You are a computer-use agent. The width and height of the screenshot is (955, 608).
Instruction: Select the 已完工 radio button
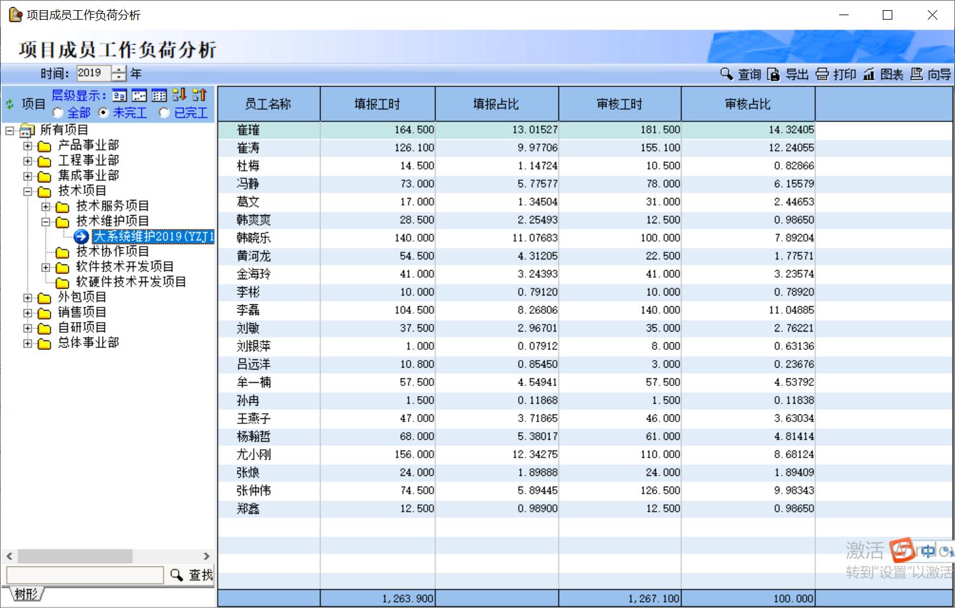(165, 113)
